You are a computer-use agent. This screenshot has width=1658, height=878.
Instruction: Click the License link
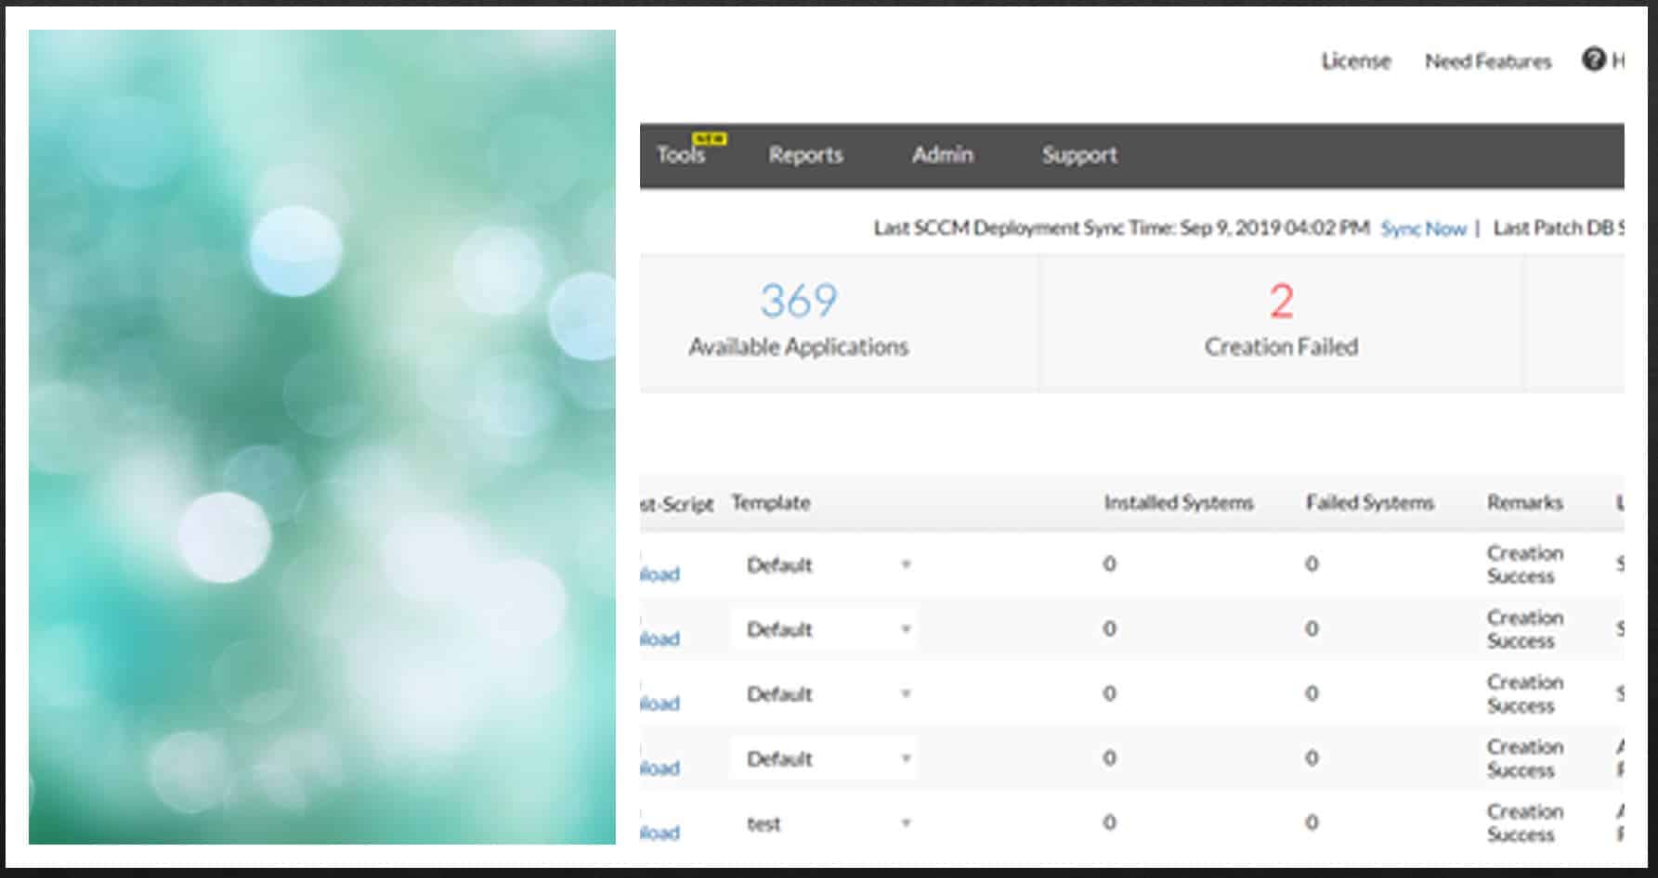click(1355, 61)
